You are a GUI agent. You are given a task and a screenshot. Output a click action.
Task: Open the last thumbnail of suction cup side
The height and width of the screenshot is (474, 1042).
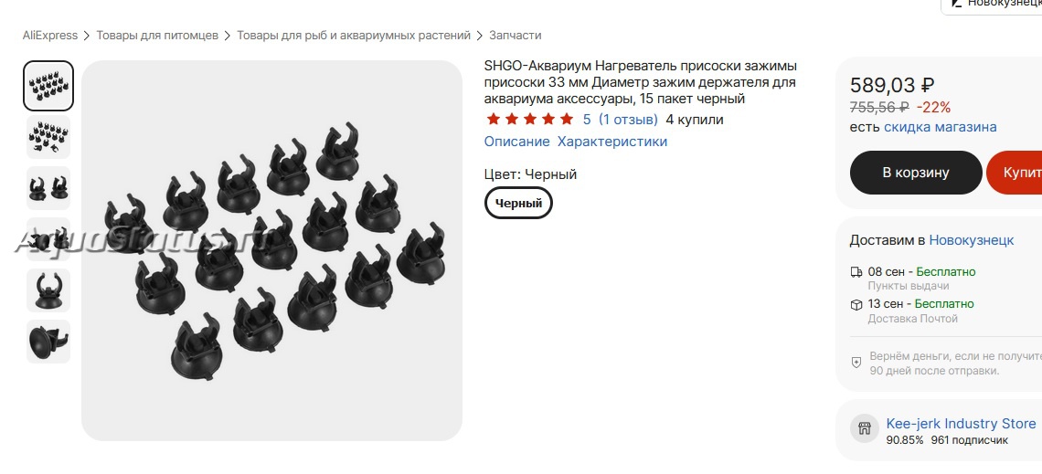pyautogui.click(x=48, y=342)
